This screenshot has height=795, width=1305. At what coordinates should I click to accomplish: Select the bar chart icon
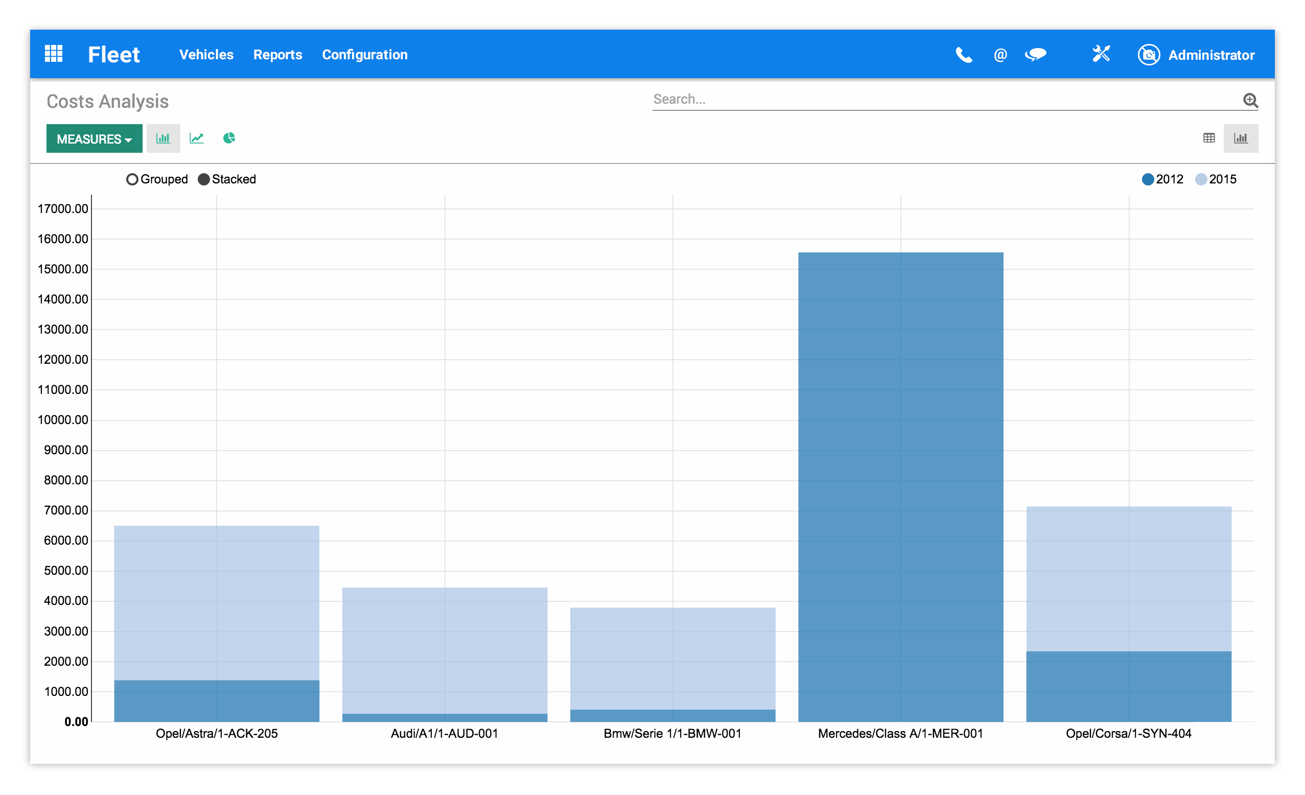pos(163,138)
